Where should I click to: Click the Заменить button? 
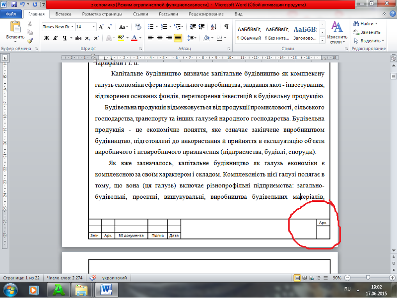(x=367, y=32)
